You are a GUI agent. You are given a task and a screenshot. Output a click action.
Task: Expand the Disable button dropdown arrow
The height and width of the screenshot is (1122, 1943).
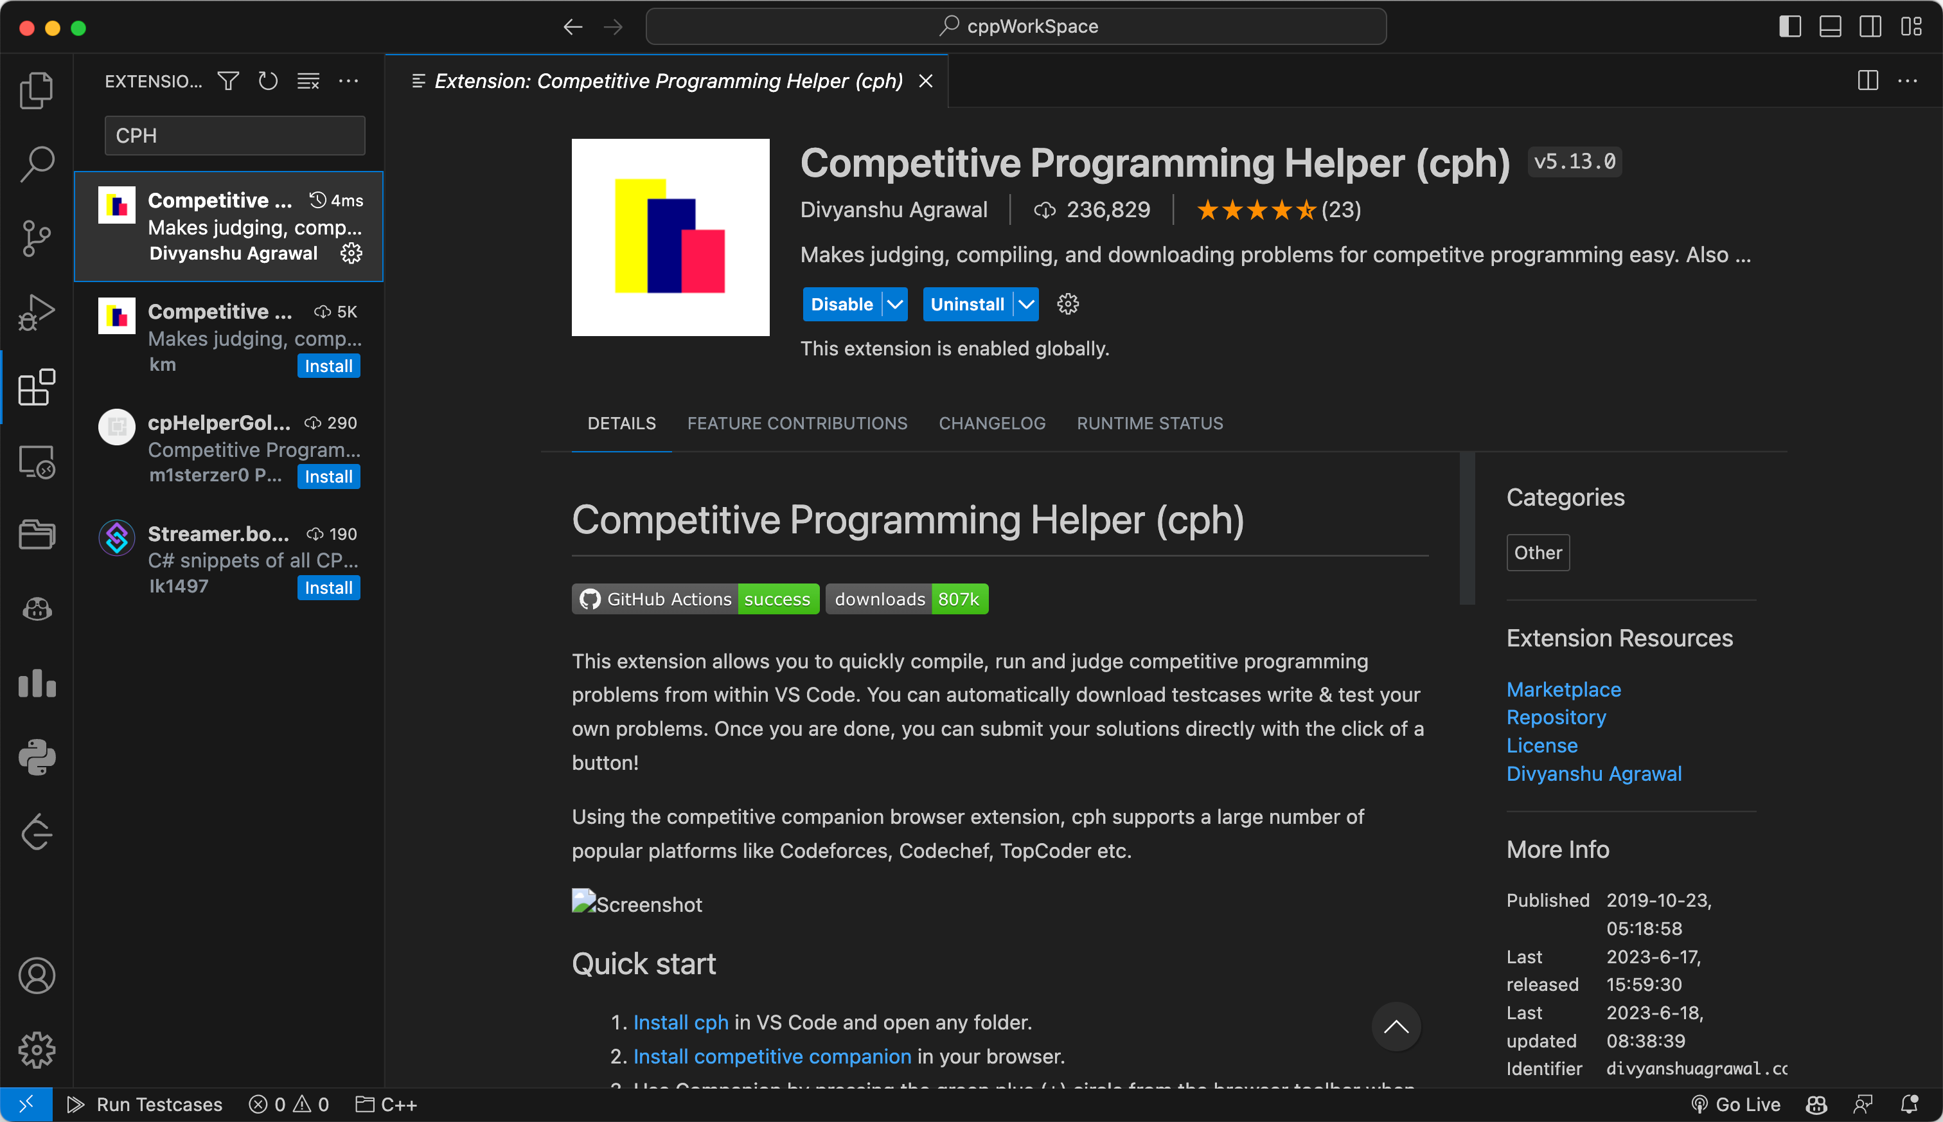click(894, 305)
